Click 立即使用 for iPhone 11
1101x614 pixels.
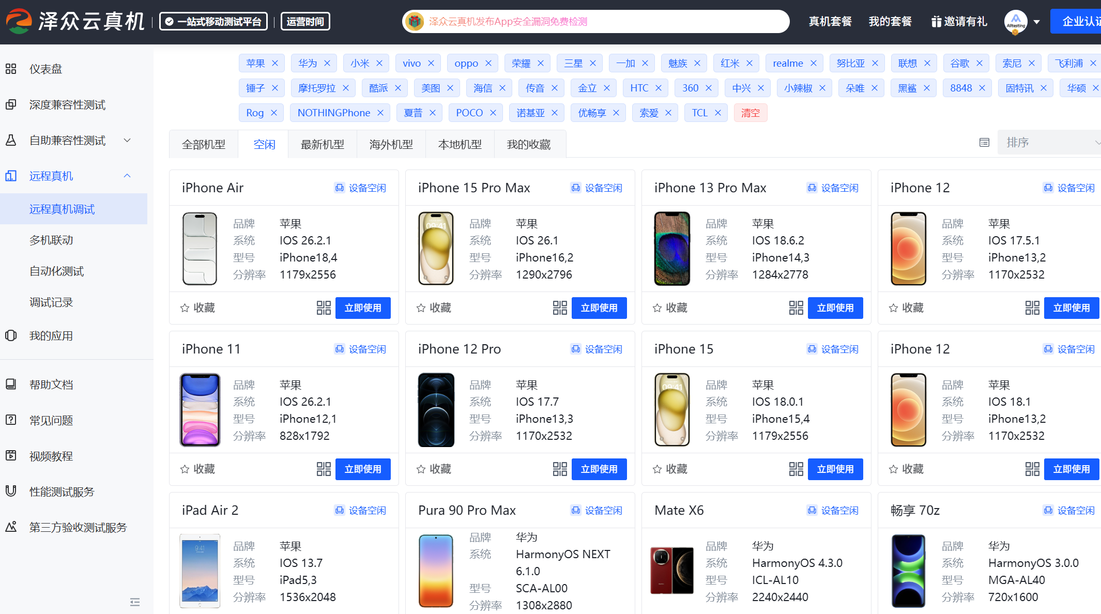point(363,469)
